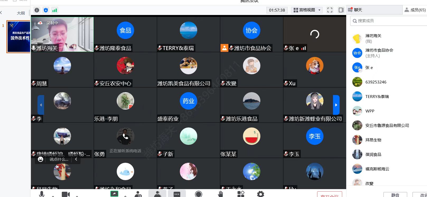The image size is (427, 197).
Task: Expand audio options arrow next to microphone
Action: click(53, 196)
